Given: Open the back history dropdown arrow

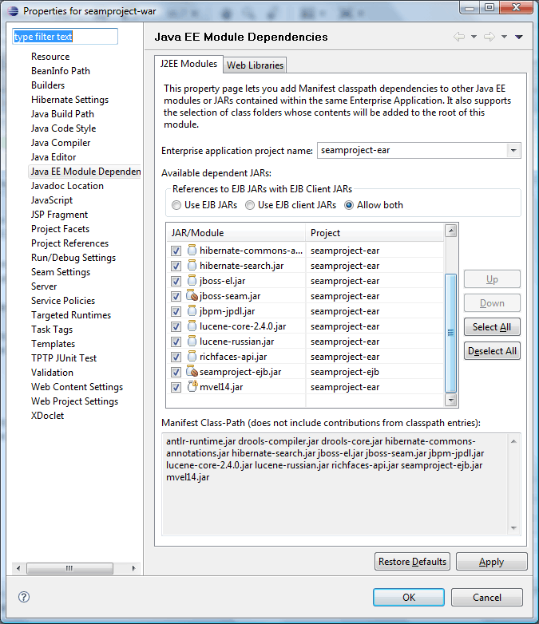Looking at the screenshot, I should click(474, 37).
